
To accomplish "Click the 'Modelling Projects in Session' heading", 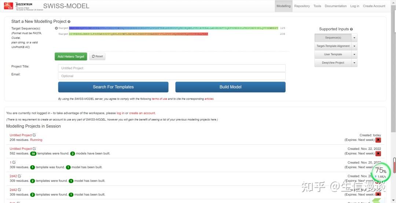I will coord(33,126).
